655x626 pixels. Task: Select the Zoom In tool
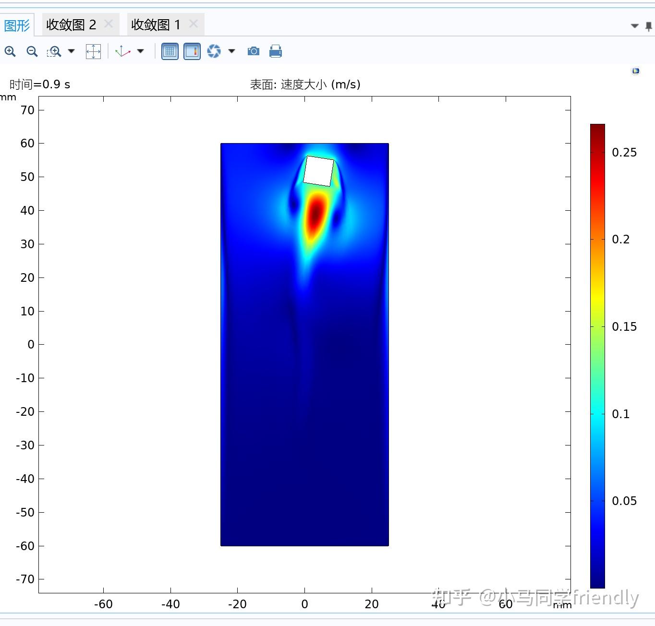(11, 51)
